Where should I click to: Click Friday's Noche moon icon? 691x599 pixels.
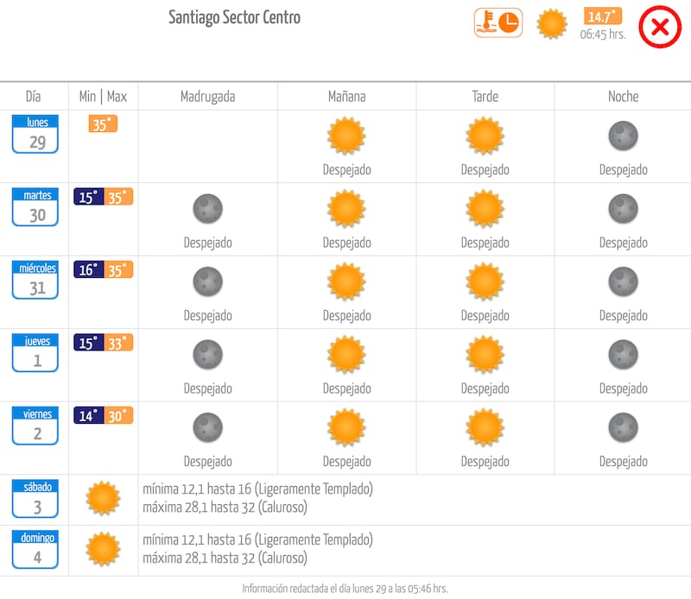(x=623, y=426)
